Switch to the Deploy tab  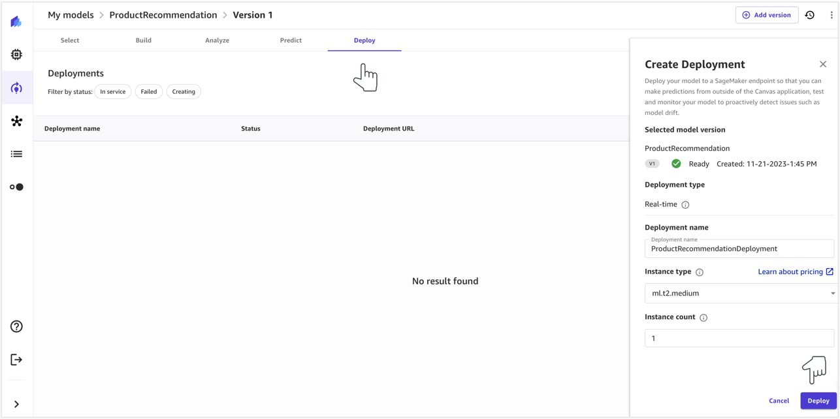[x=364, y=40]
